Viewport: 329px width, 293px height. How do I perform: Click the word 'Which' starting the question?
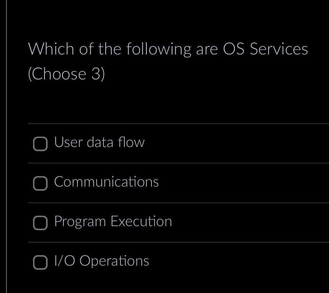(51, 49)
